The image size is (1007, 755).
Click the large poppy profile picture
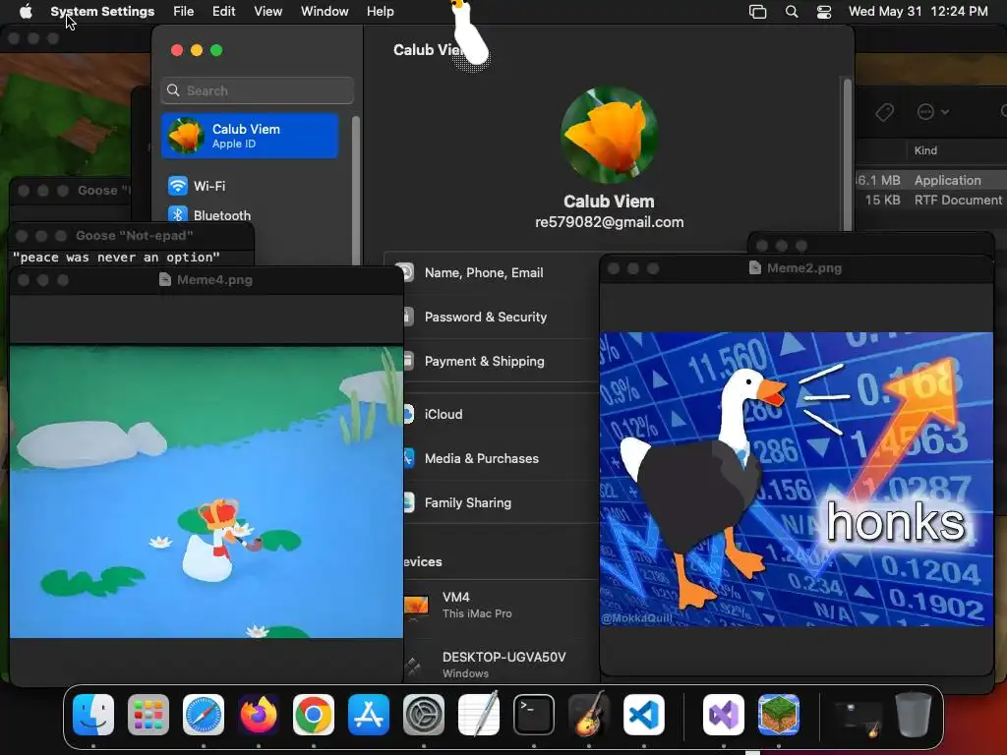609,135
